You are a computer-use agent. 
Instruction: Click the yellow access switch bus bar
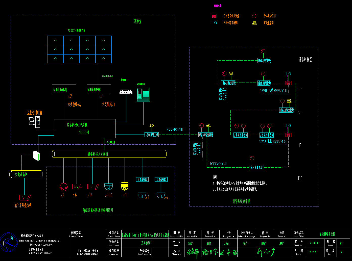(x=109, y=154)
